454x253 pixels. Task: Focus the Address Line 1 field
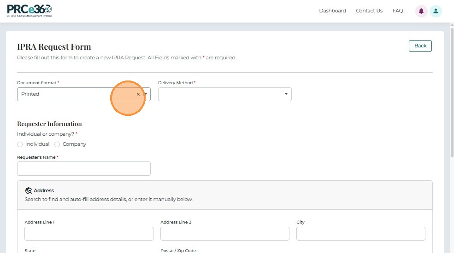89,234
